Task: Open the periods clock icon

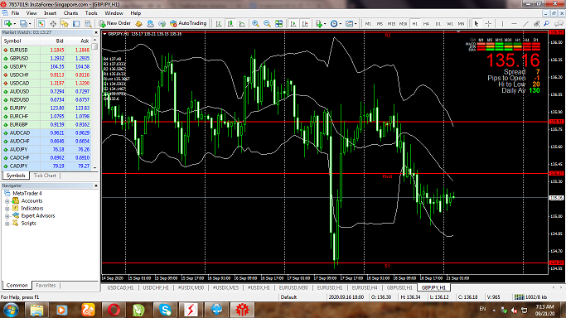Action: (334, 23)
